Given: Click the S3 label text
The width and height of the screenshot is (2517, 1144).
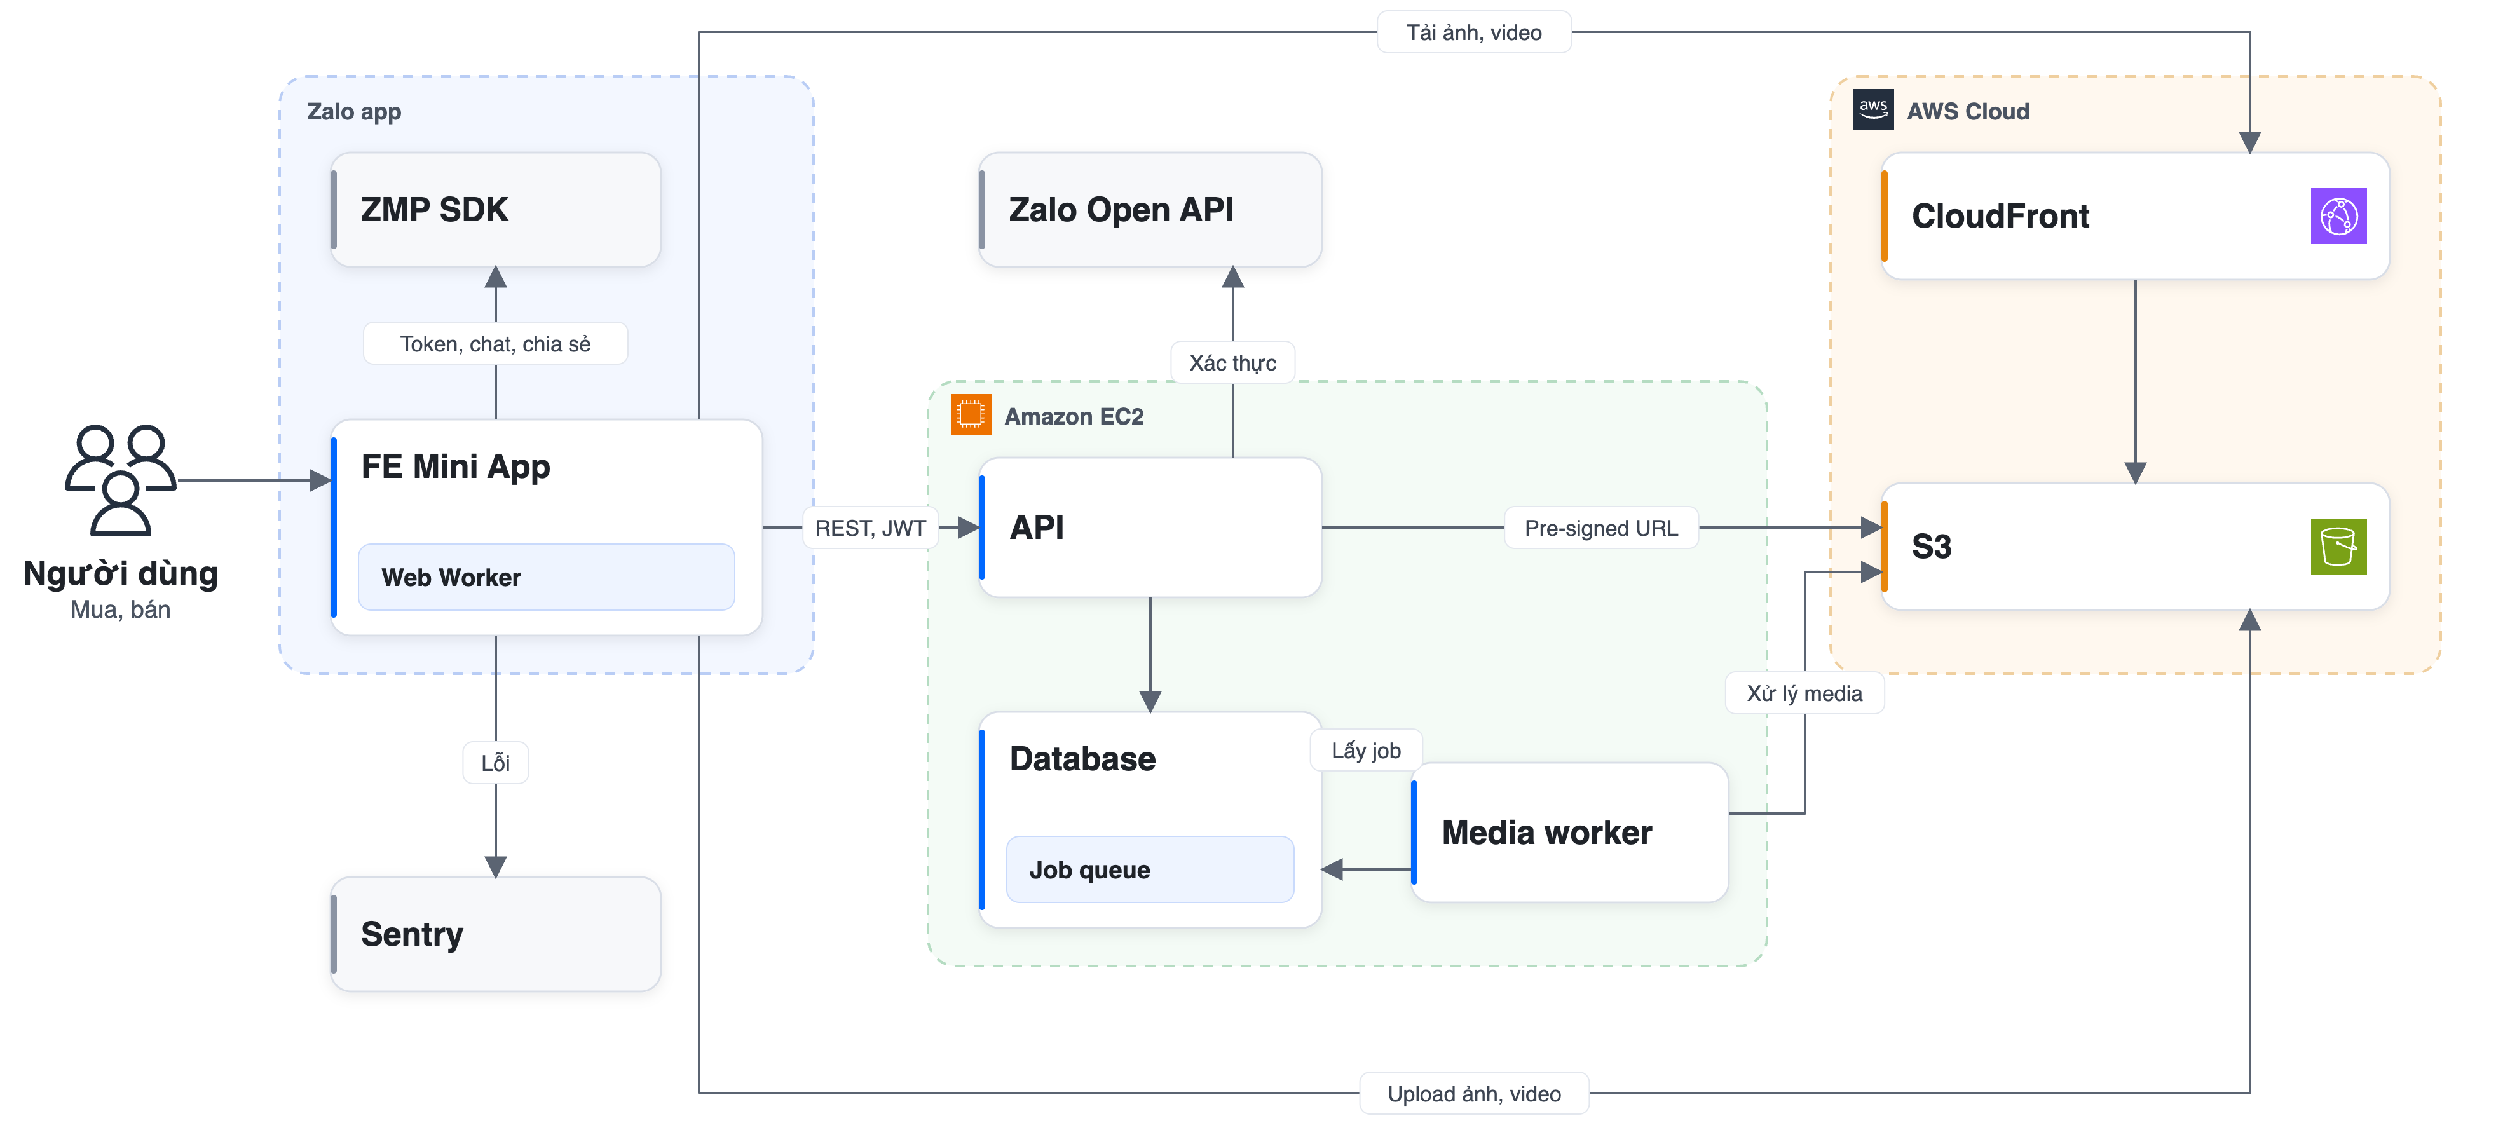Looking at the screenshot, I should [x=1931, y=546].
